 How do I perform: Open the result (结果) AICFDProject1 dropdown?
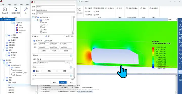(x=56, y=10)
